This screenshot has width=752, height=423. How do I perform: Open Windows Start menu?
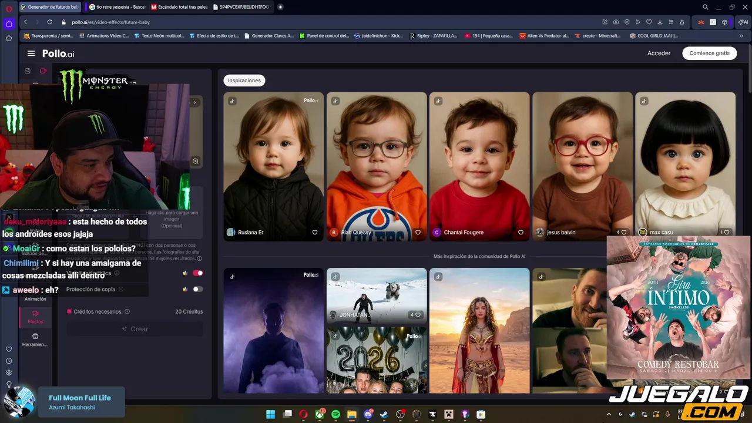270,414
